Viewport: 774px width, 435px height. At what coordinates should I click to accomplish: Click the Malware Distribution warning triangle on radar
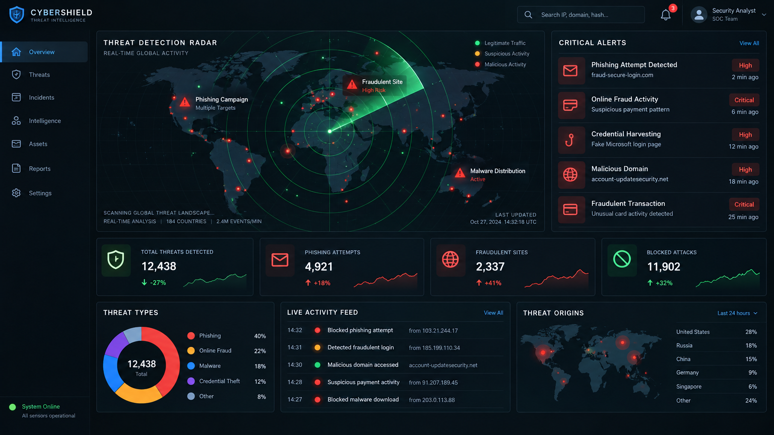pos(460,173)
